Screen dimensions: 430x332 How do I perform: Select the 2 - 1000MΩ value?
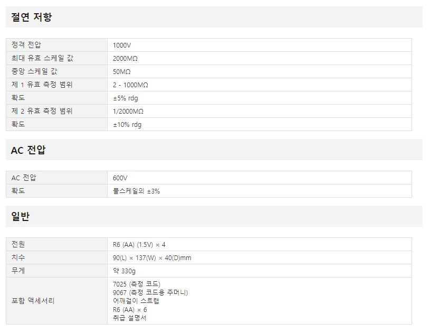tap(130, 85)
